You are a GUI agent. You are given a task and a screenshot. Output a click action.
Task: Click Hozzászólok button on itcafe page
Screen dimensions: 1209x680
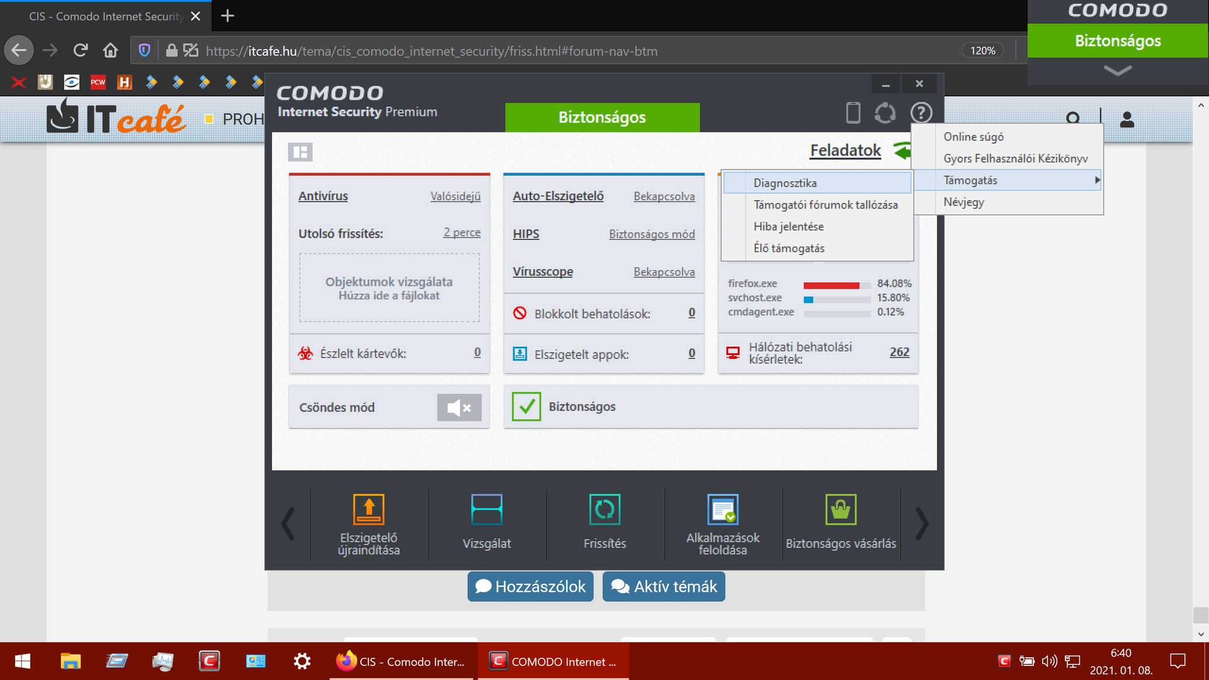[x=530, y=586]
